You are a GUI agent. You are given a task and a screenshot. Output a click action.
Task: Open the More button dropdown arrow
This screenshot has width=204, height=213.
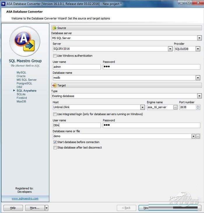(46, 208)
